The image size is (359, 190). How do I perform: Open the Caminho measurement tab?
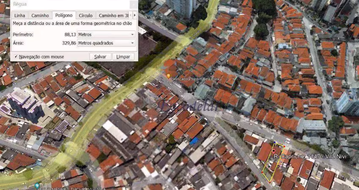point(40,16)
